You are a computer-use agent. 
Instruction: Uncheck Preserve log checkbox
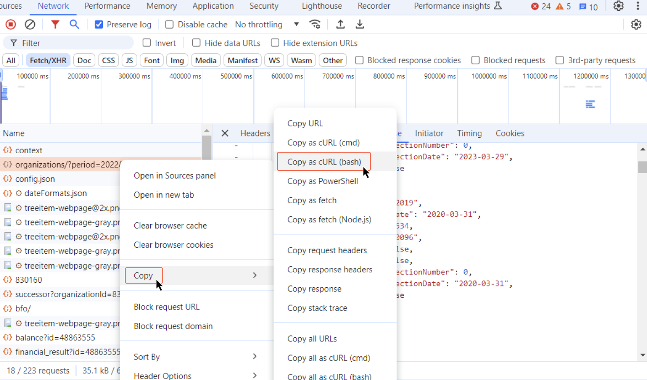tap(99, 25)
